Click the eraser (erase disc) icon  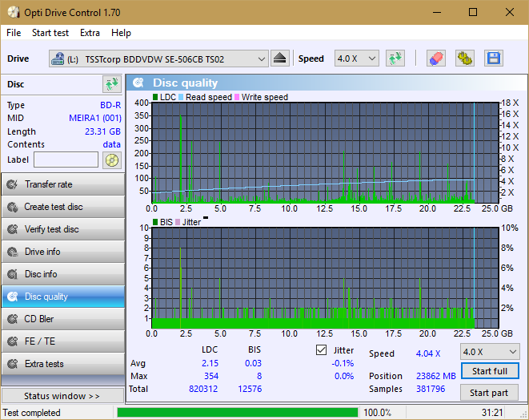(436, 59)
